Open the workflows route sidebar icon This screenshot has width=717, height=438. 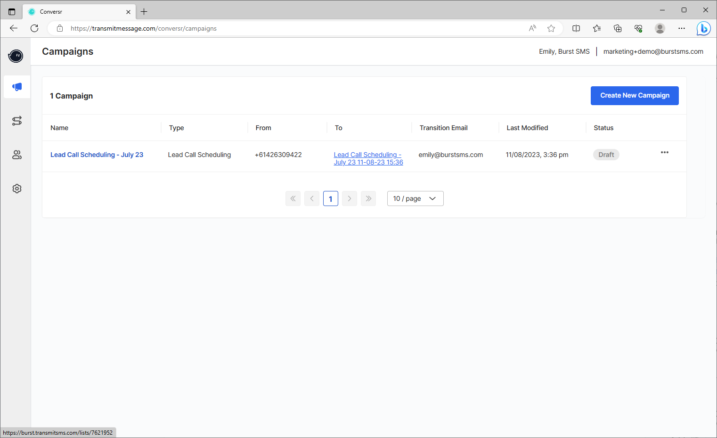pos(17,121)
